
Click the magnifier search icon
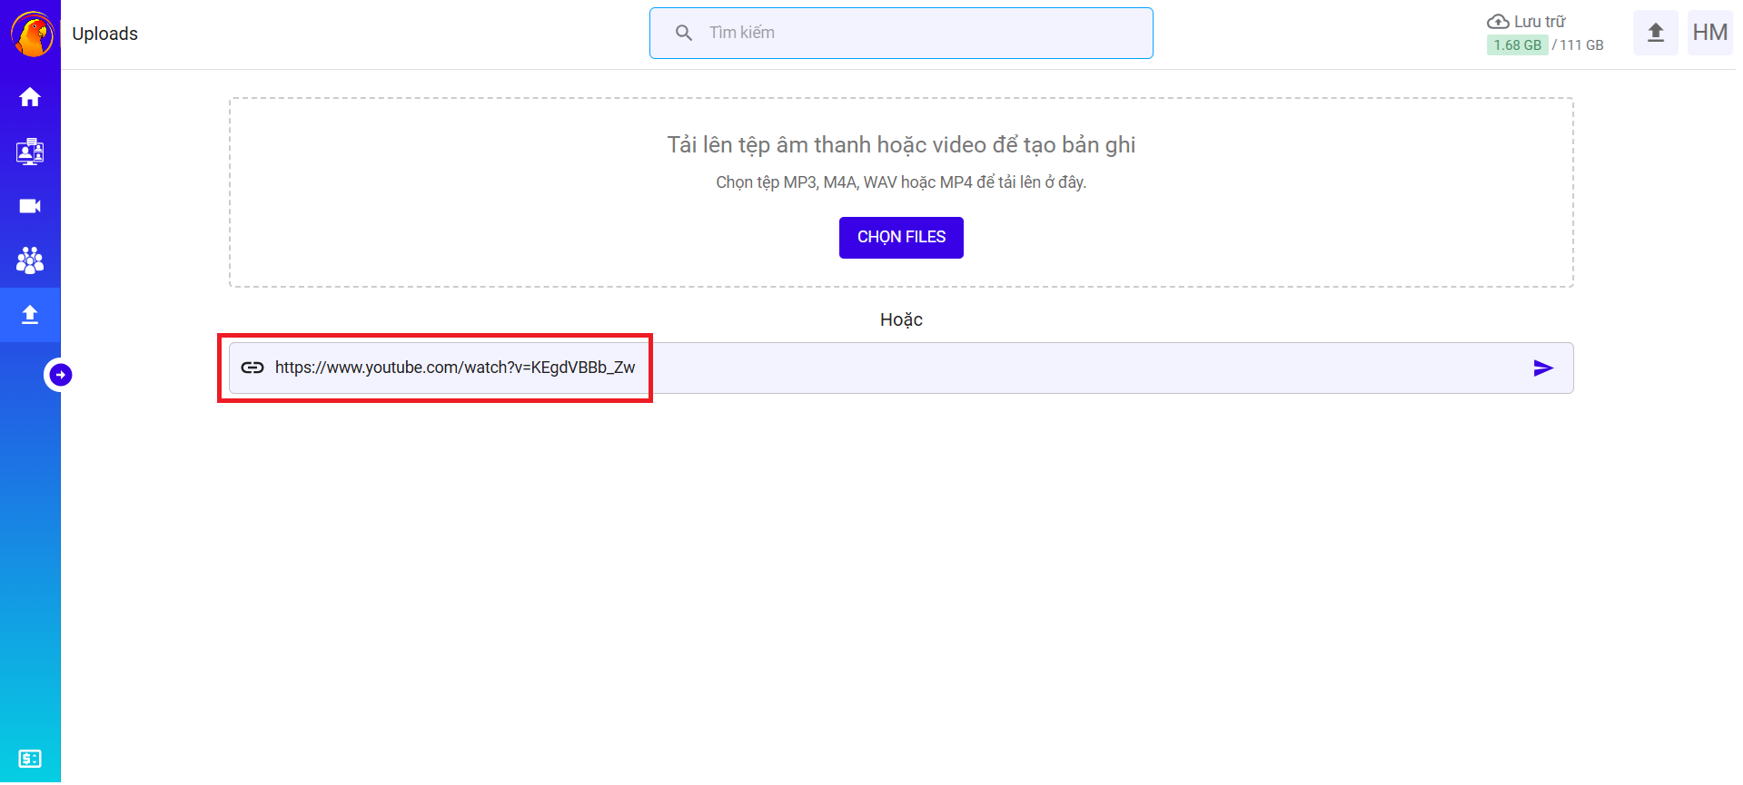(684, 33)
